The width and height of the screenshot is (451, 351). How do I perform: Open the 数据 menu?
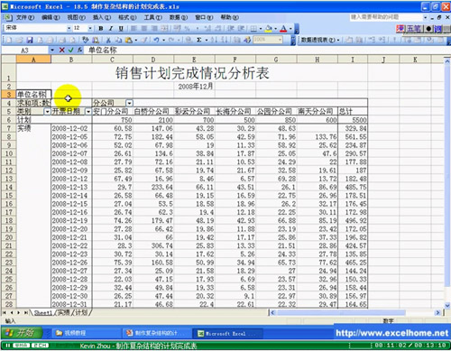pos(179,17)
